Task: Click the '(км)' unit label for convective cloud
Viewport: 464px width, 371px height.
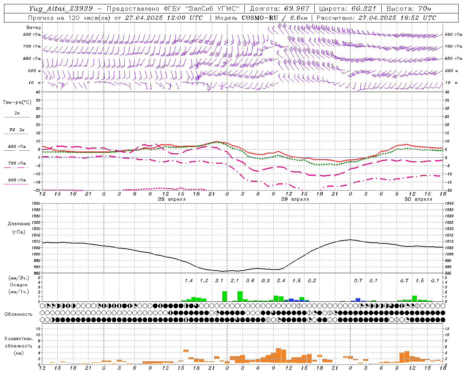Action: 18,353
